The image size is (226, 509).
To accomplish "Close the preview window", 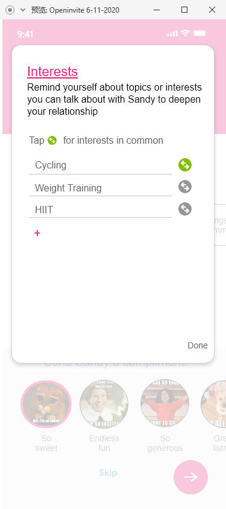I will click(212, 10).
